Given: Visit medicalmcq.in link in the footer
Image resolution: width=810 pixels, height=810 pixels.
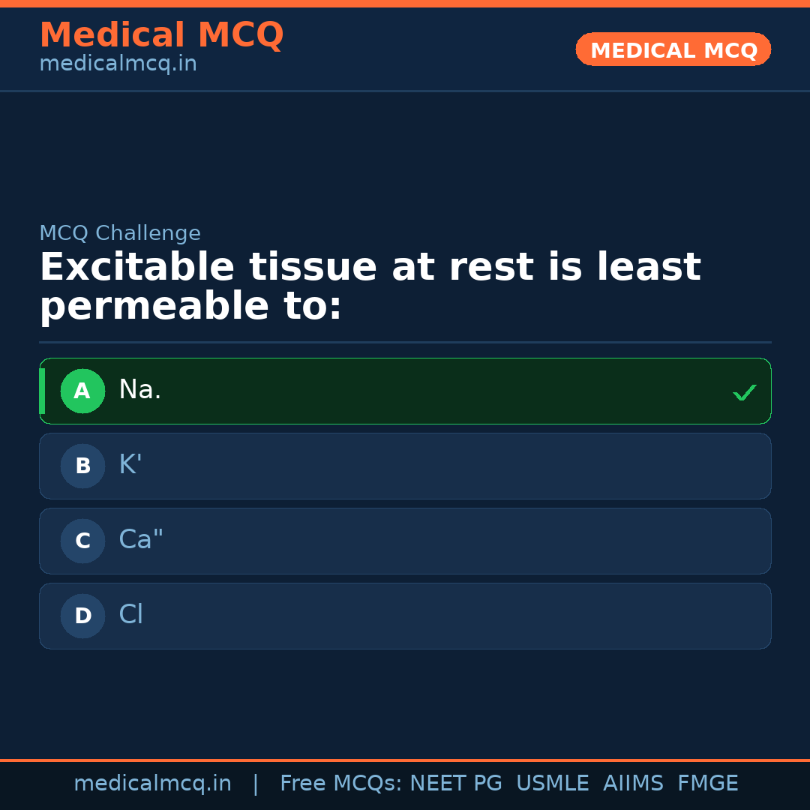Looking at the screenshot, I should coord(152,782).
